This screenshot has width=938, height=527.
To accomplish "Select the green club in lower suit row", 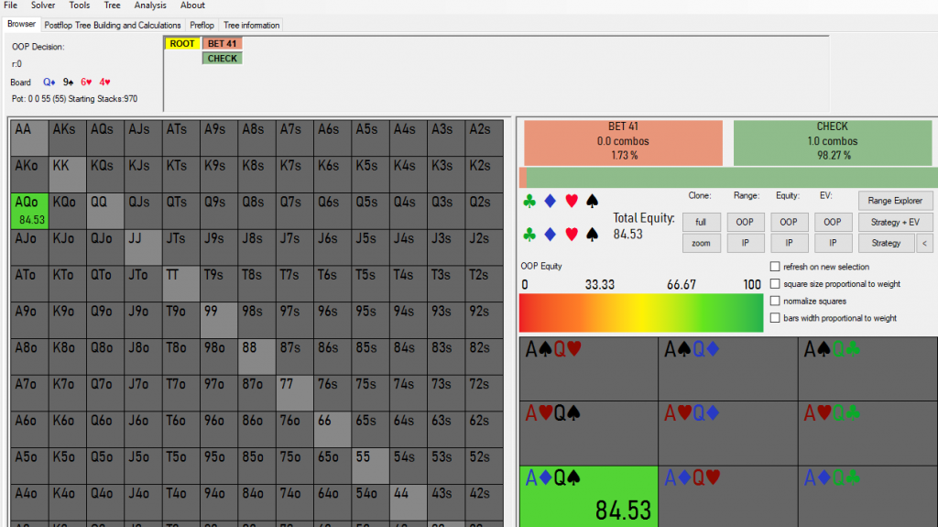I will (x=529, y=234).
